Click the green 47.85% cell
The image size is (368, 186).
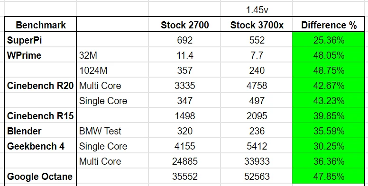pyautogui.click(x=329, y=177)
